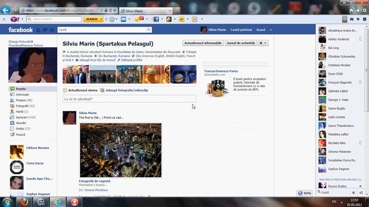Click the large profile picture
369x207 pixels.
pos(33,65)
